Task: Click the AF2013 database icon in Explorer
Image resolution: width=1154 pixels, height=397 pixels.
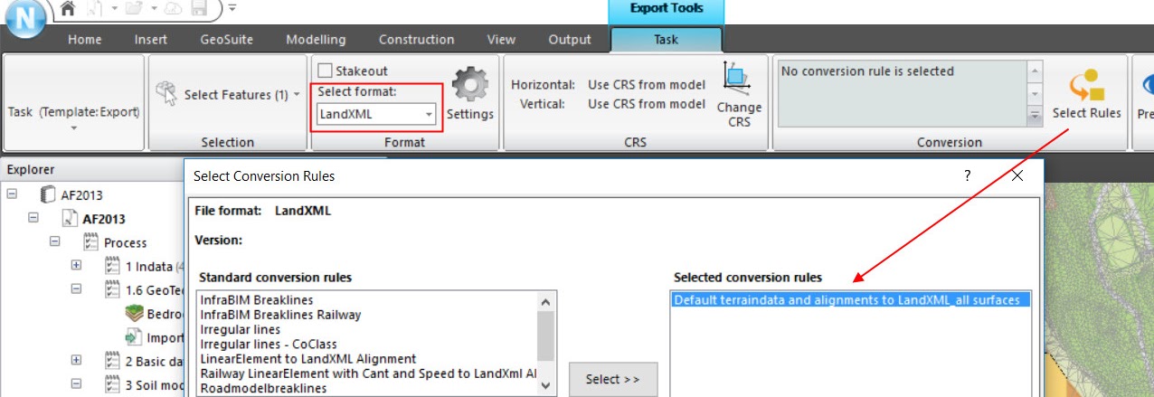Action: pyautogui.click(x=49, y=194)
